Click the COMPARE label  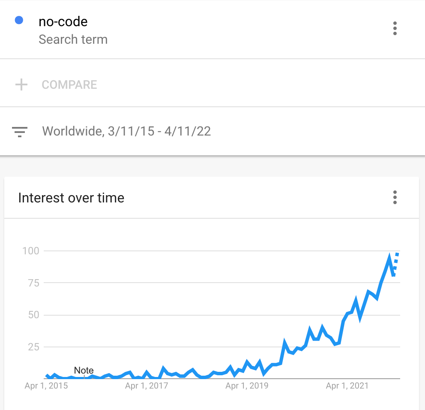click(x=69, y=84)
